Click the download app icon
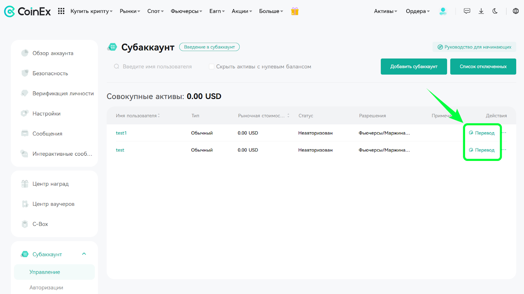Image resolution: width=524 pixels, height=294 pixels. [x=481, y=11]
